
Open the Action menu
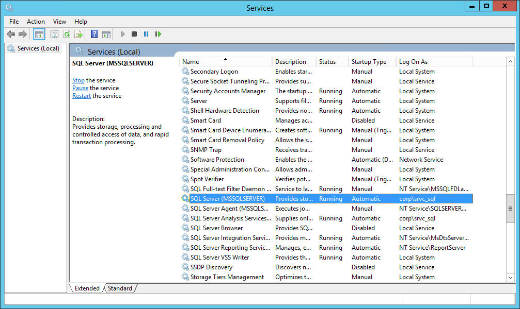coord(36,22)
